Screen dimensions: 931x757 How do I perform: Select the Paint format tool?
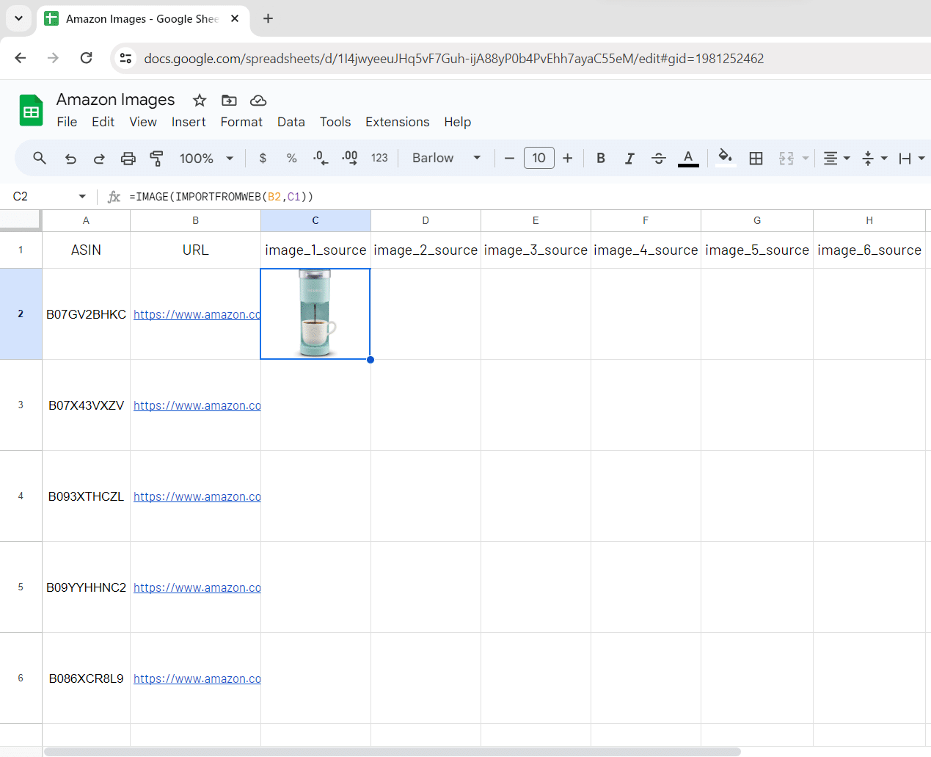point(156,158)
